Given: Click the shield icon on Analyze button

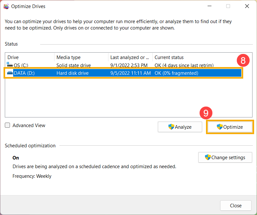Looking at the screenshot, I should (x=171, y=127).
